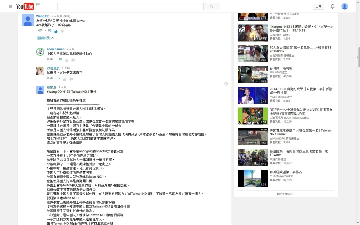Dislike eden osmen's reply

[x=73, y=60]
